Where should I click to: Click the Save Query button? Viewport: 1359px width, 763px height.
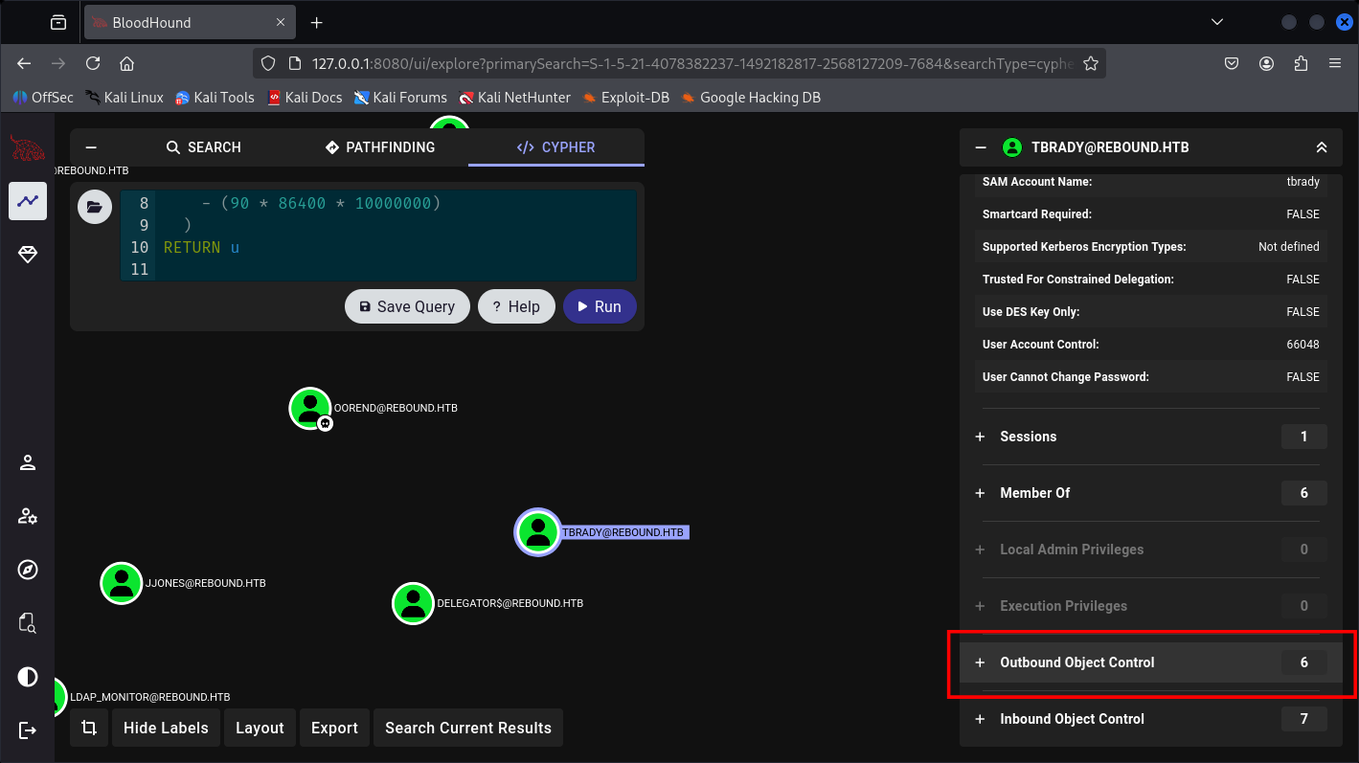coord(407,306)
